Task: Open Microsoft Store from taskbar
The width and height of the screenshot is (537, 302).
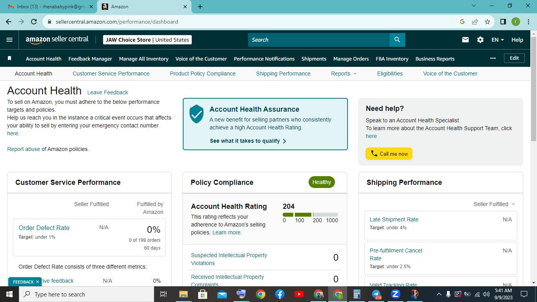Action: (x=203, y=294)
